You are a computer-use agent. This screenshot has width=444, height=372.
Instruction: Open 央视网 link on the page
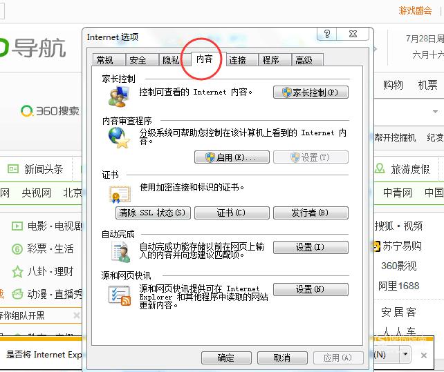pyautogui.click(x=37, y=193)
